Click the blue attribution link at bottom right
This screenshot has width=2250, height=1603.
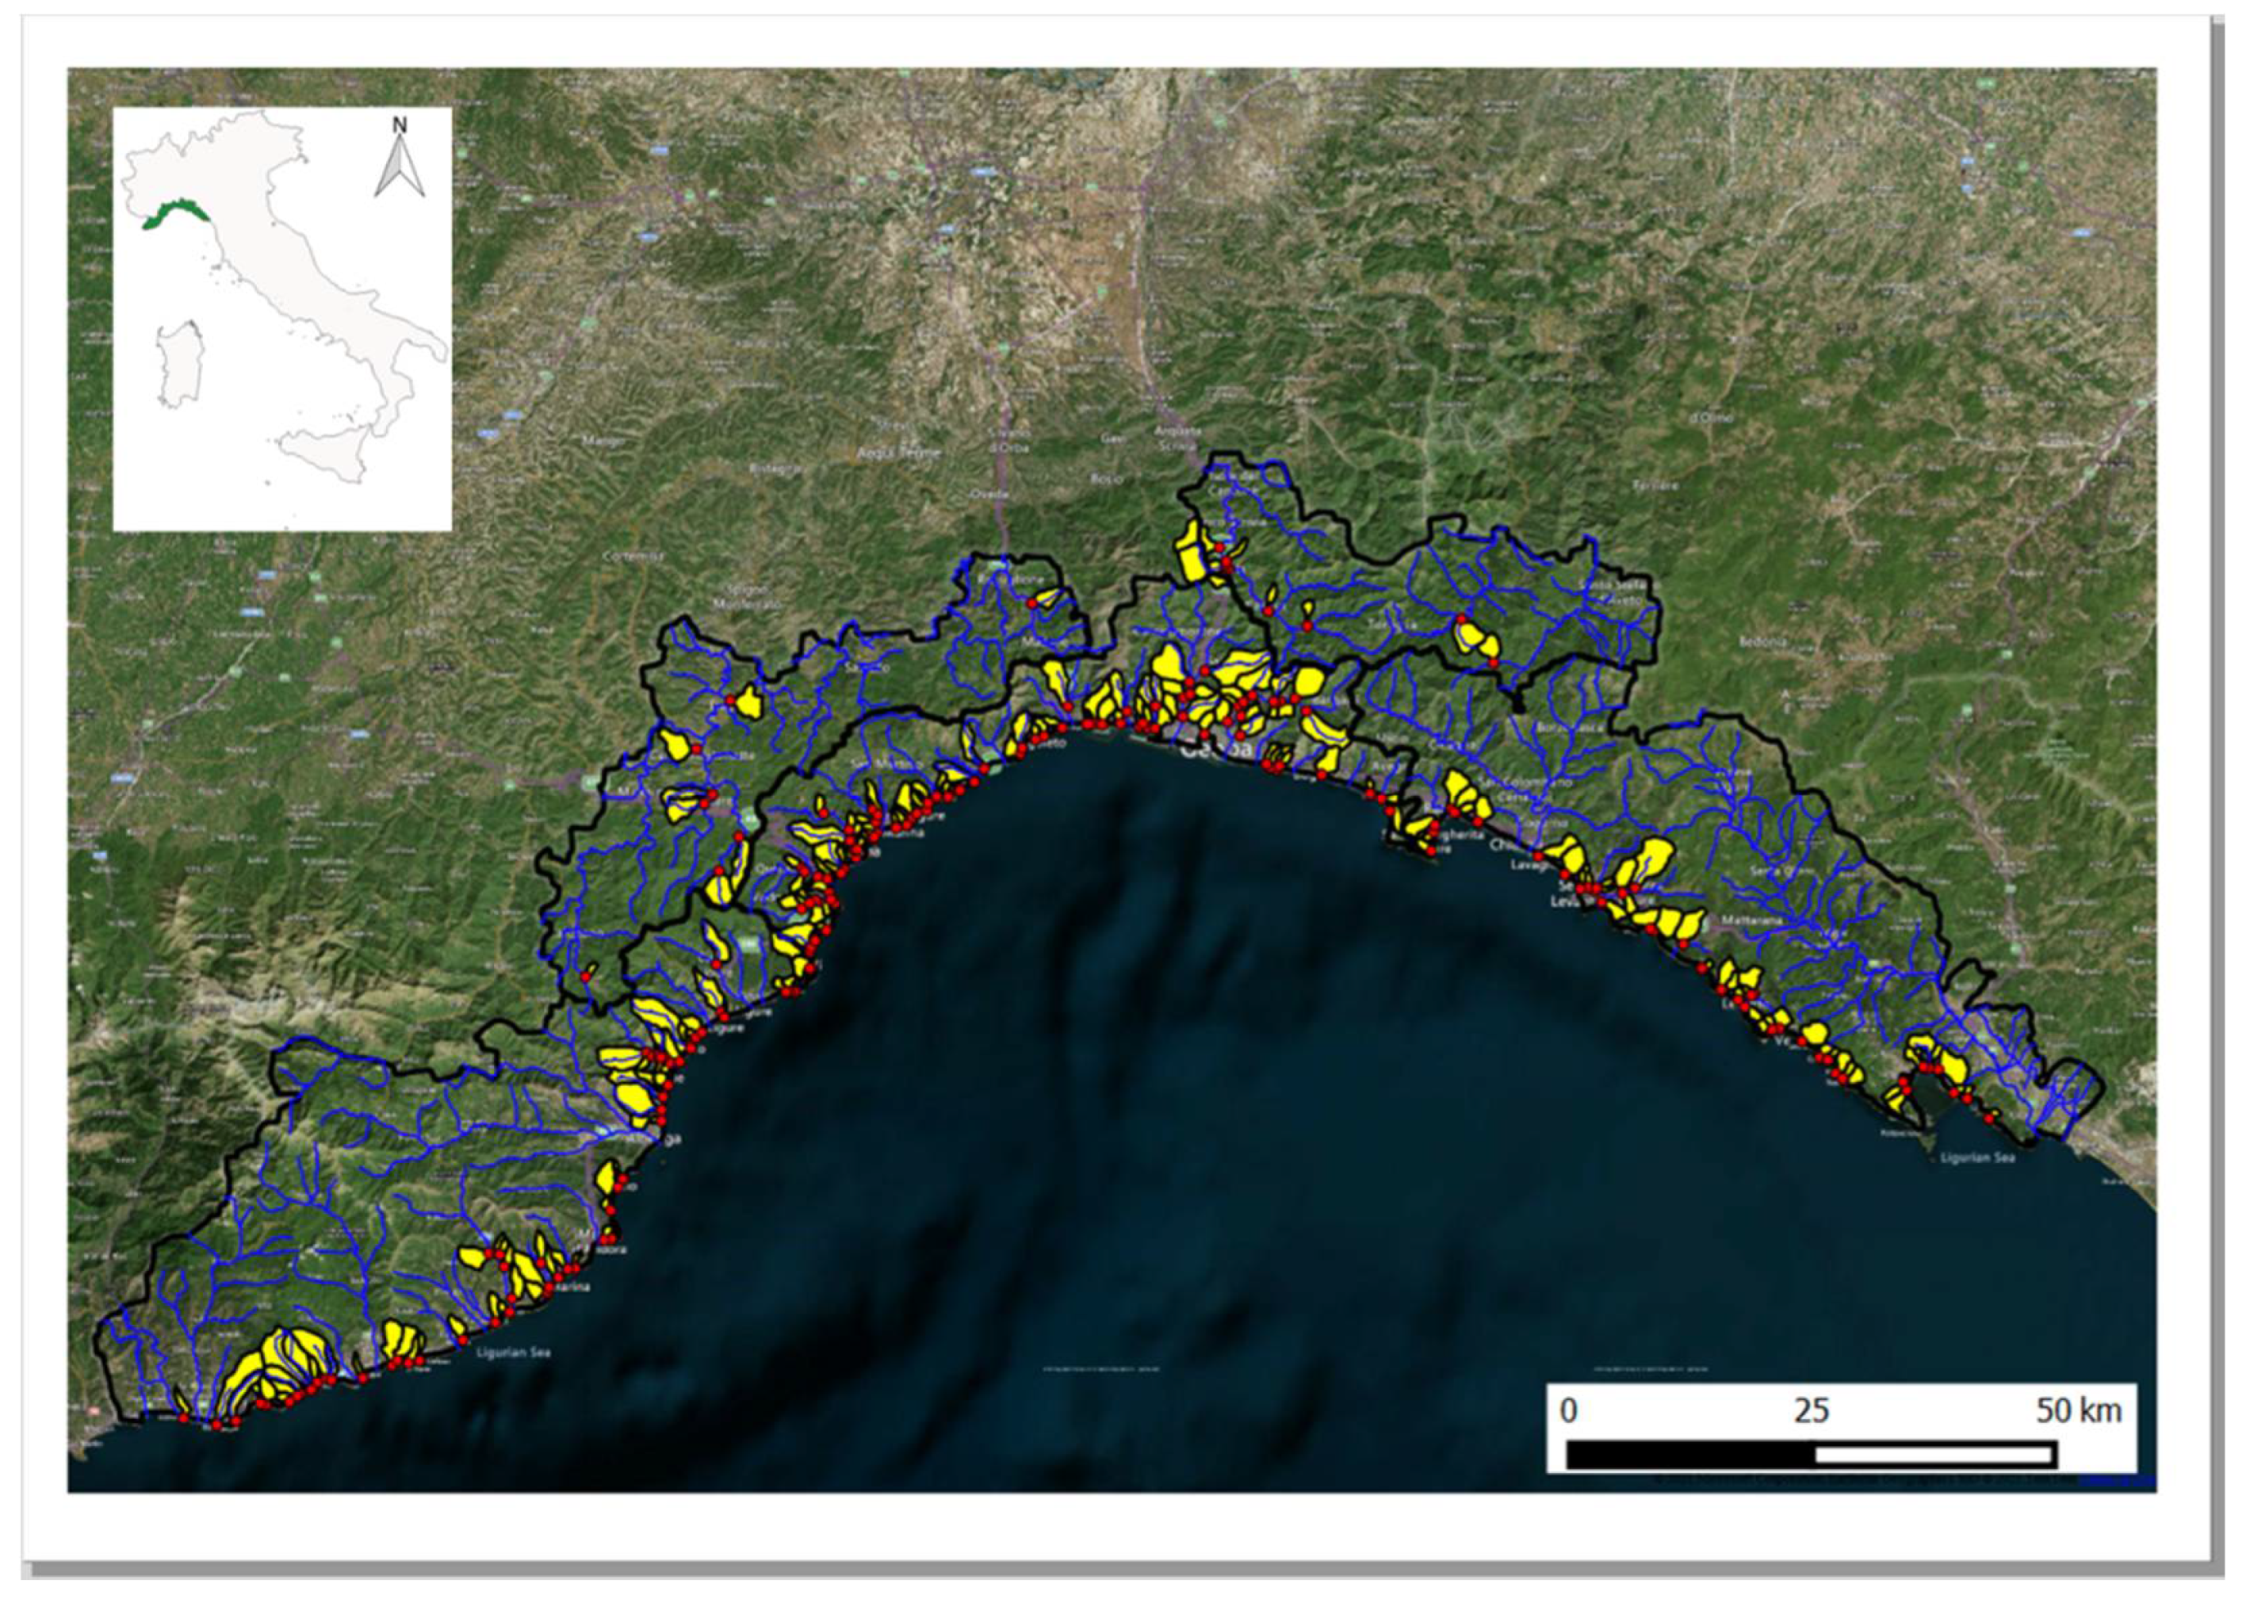click(x=2116, y=1479)
